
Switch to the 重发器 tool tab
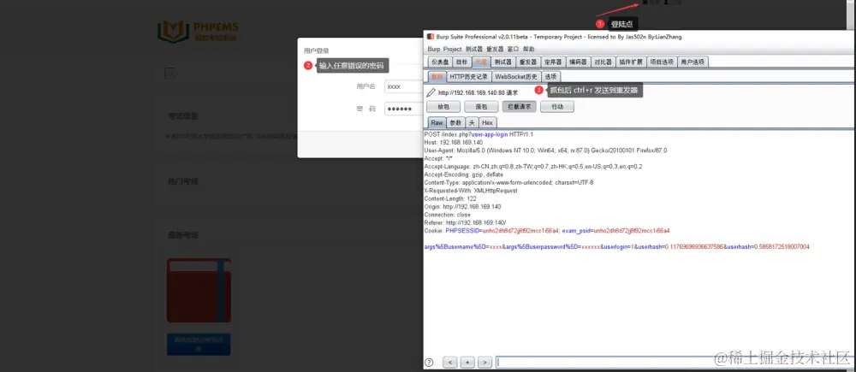tap(528, 62)
